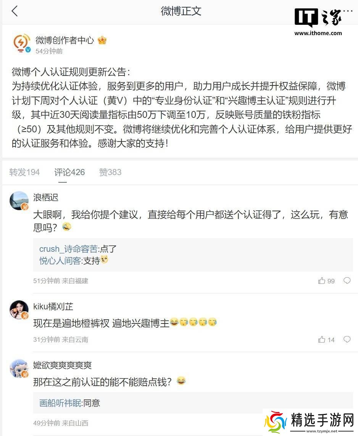Image resolution: width=358 pixels, height=436 pixels.
Task: Like kiku橘刘芷's comment with 14 likes
Action: point(322,339)
